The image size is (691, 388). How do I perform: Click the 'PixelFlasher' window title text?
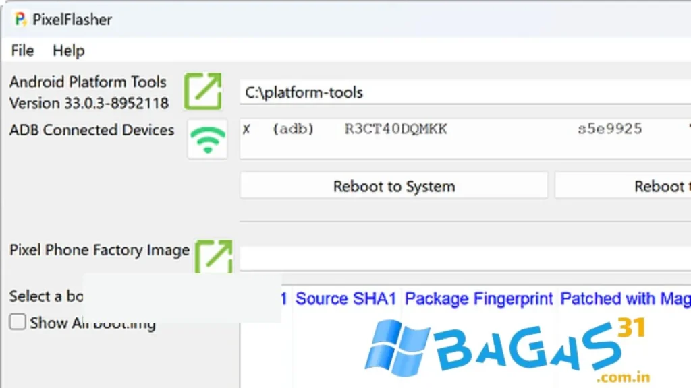[x=72, y=20]
